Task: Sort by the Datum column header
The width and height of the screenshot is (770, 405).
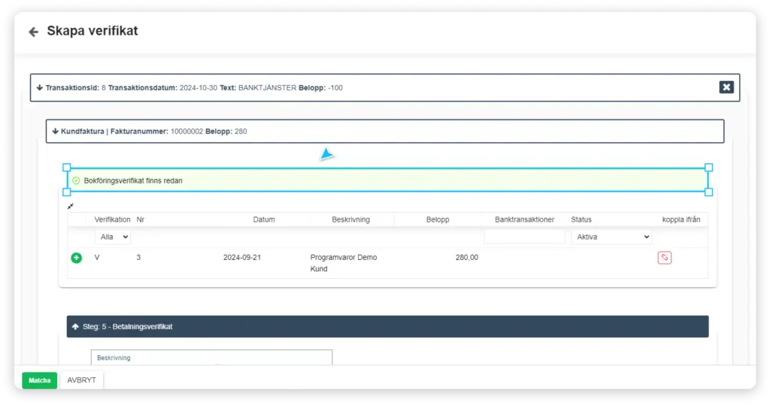Action: point(264,219)
